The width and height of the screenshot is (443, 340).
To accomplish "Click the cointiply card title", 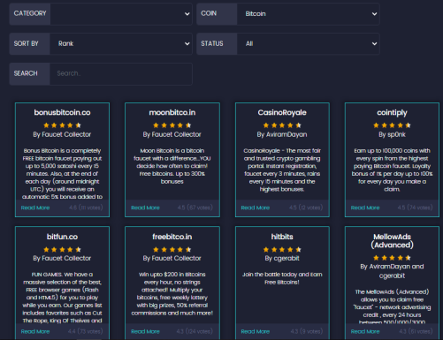I will coord(392,113).
